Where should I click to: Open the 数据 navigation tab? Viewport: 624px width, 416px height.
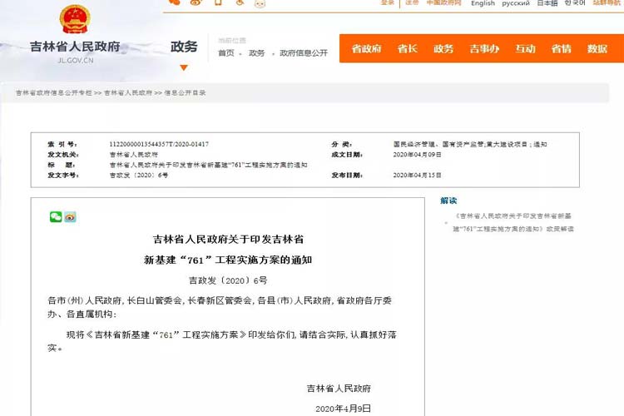597,48
